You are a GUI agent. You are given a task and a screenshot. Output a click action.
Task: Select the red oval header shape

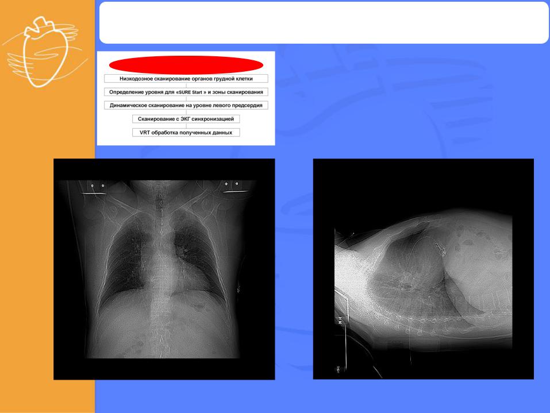[186, 65]
